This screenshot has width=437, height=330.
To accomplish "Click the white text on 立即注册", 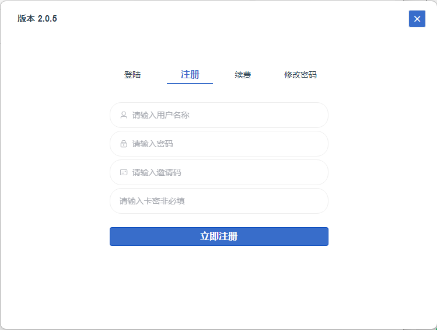I will (x=219, y=237).
